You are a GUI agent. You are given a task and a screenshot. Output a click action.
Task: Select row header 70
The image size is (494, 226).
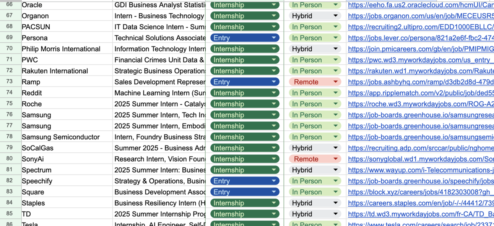10,49
